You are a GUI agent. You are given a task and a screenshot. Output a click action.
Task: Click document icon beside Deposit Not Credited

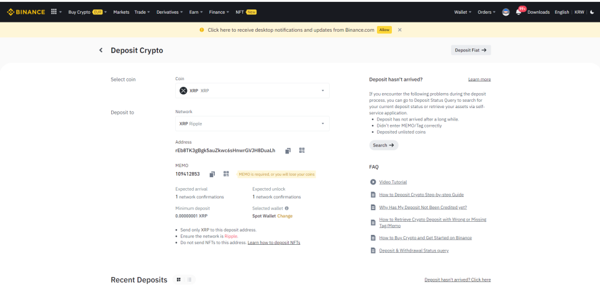[373, 208]
